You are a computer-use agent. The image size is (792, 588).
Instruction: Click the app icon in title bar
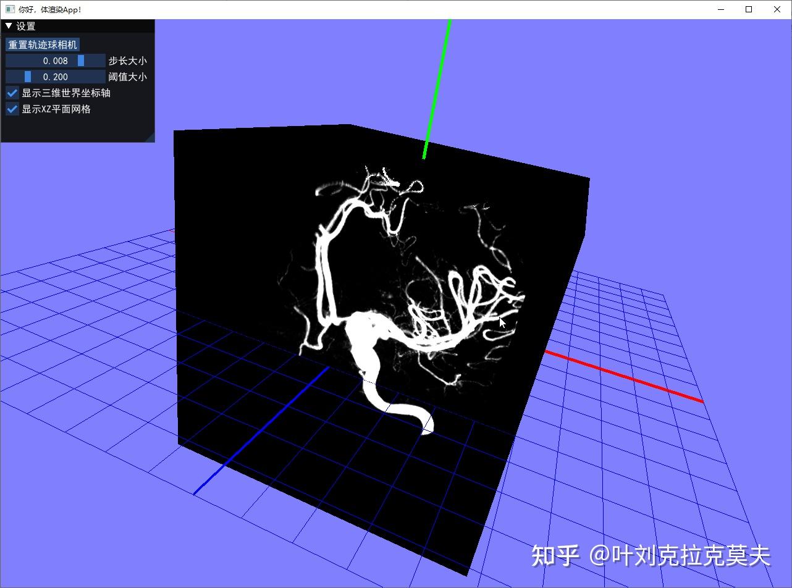10,9
